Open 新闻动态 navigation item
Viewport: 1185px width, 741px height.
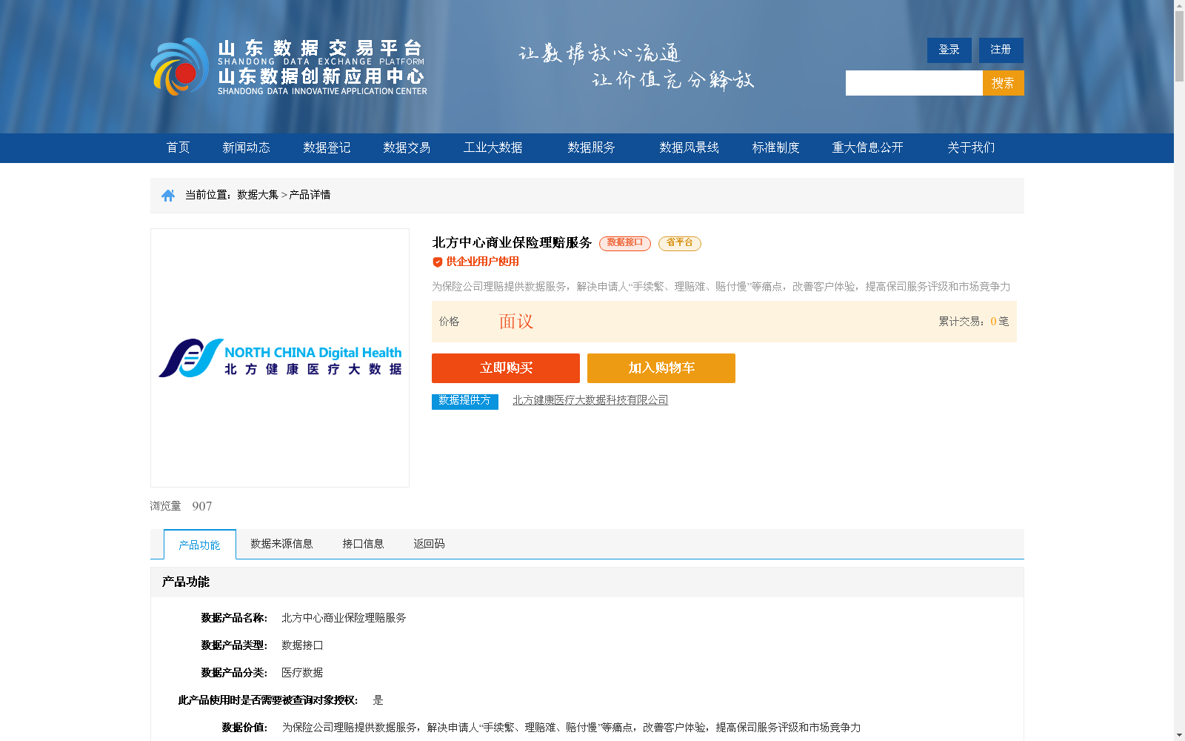click(247, 147)
